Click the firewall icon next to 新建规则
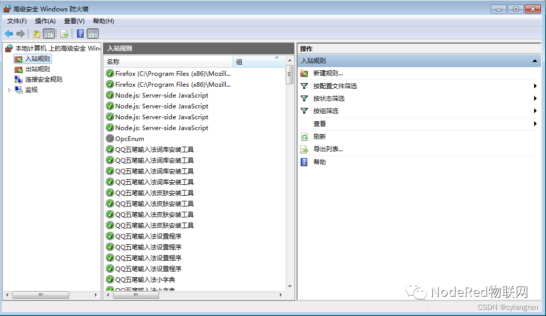This screenshot has height=316, width=546. [304, 73]
